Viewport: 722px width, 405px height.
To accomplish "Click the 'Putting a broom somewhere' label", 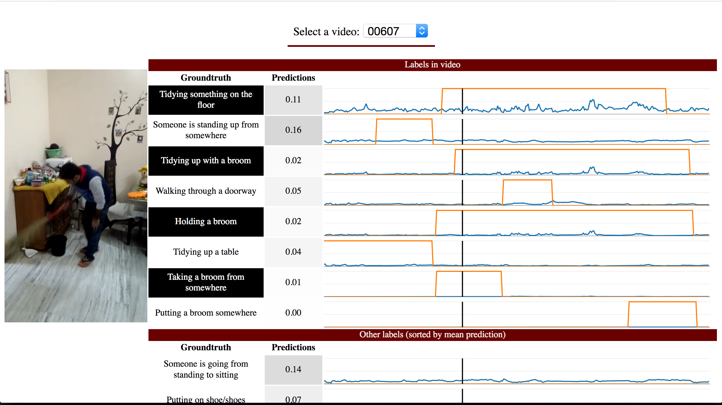I will click(x=206, y=313).
